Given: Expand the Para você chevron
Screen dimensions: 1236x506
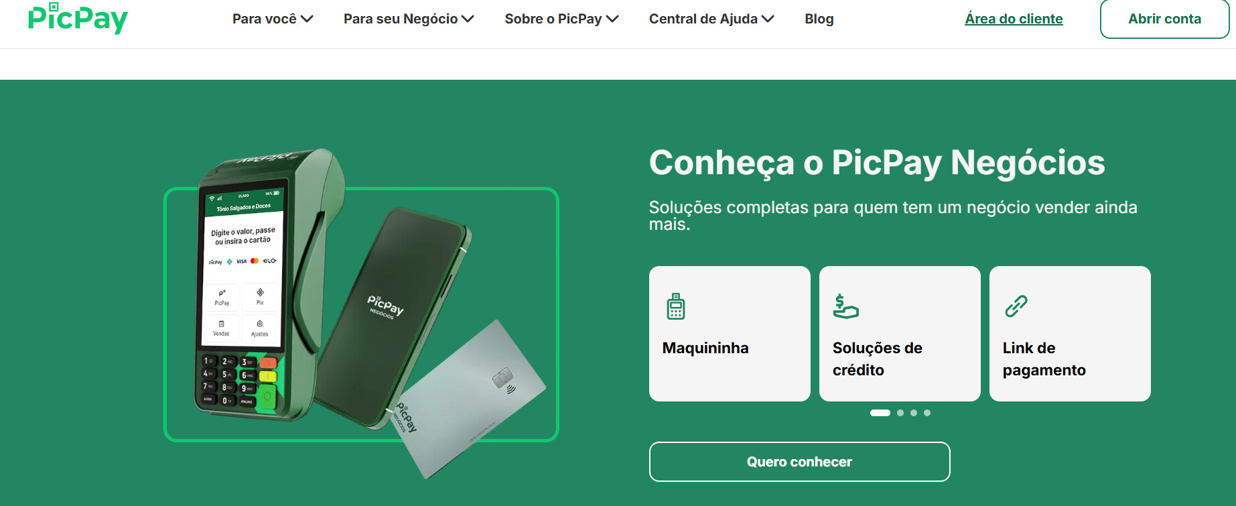Looking at the screenshot, I should click(307, 19).
